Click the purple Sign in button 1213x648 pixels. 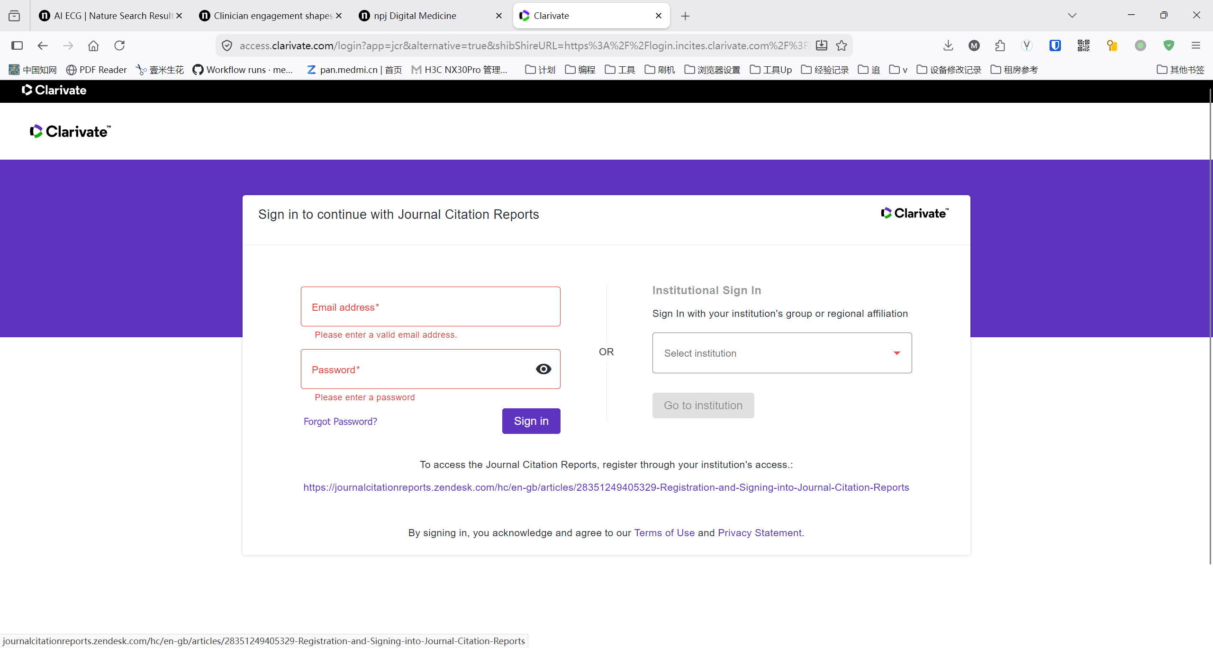[x=531, y=421]
